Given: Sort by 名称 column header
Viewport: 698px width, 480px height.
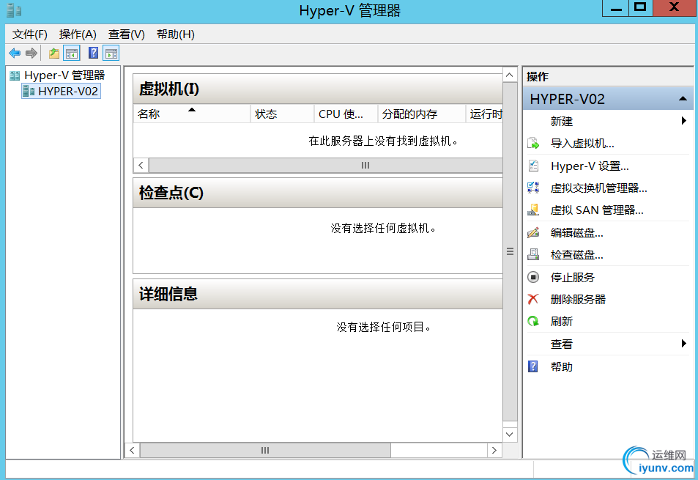Looking at the screenshot, I should pos(192,114).
